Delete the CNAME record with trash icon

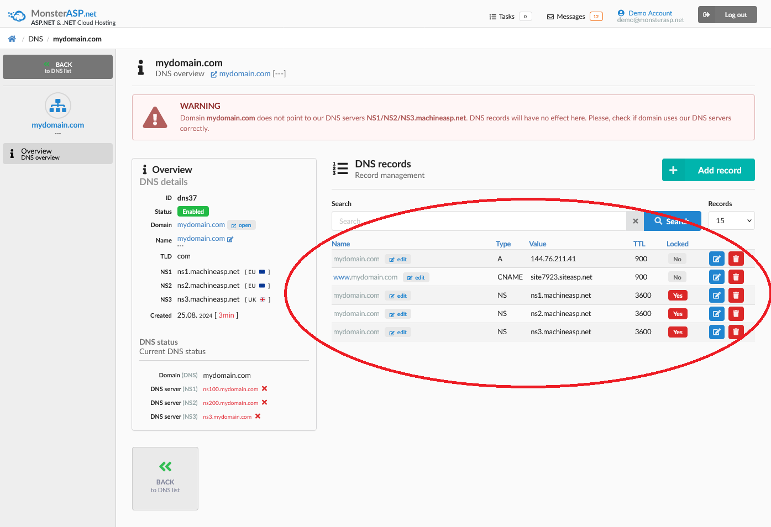736,277
